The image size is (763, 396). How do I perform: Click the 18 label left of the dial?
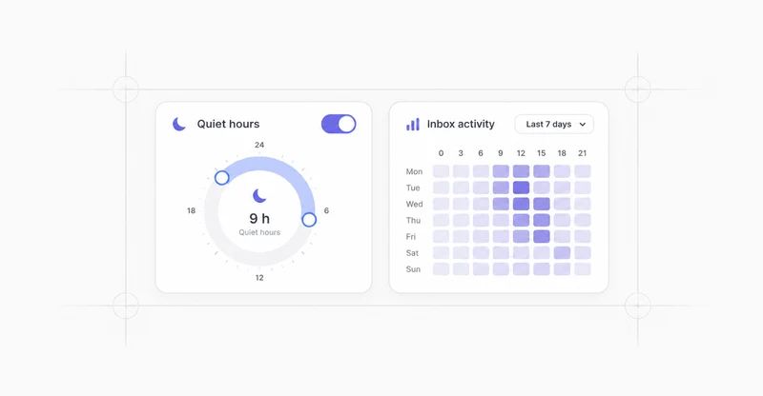point(192,210)
